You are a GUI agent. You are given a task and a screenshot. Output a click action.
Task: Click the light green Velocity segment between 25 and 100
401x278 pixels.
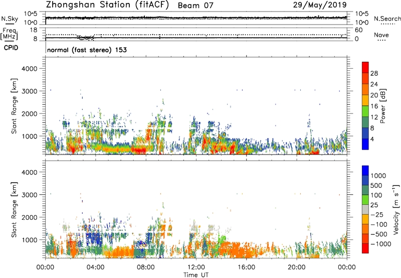point(365,200)
